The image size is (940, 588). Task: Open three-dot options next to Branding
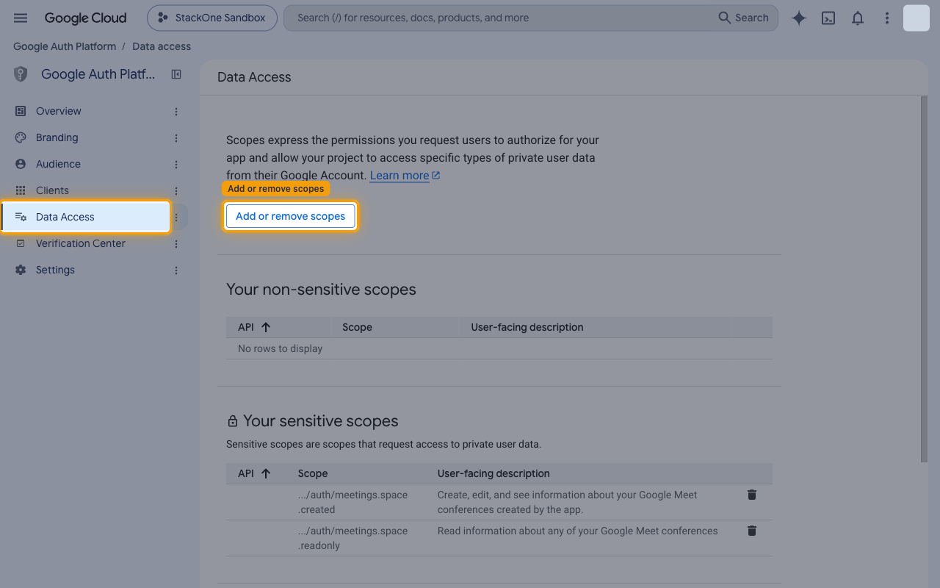pyautogui.click(x=176, y=138)
